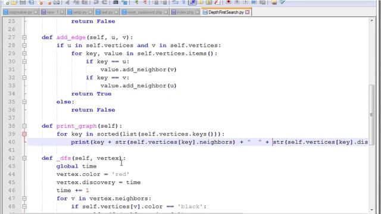This screenshot has height=214, width=381.
Task: Collapse the for loop at line 29
Action: pyautogui.click(x=24, y=53)
